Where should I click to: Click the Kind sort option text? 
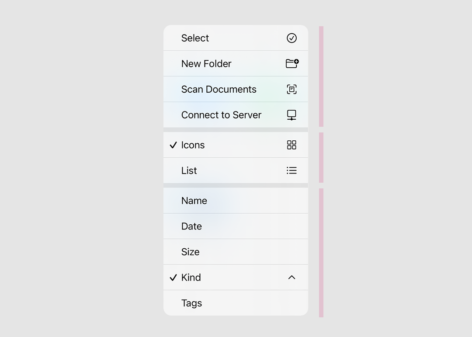(191, 278)
